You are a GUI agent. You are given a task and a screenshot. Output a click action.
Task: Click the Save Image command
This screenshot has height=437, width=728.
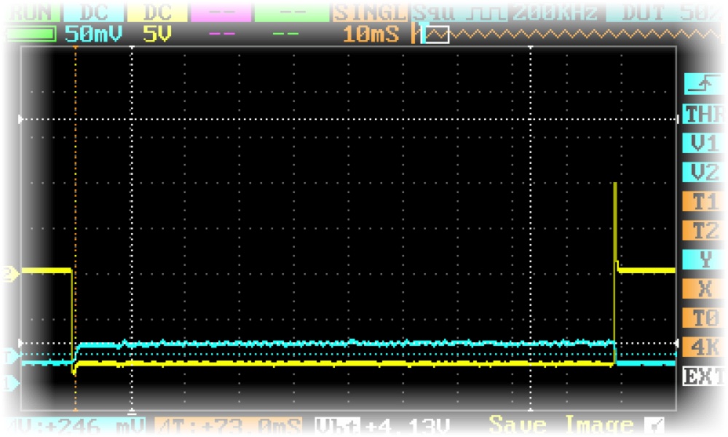561,424
